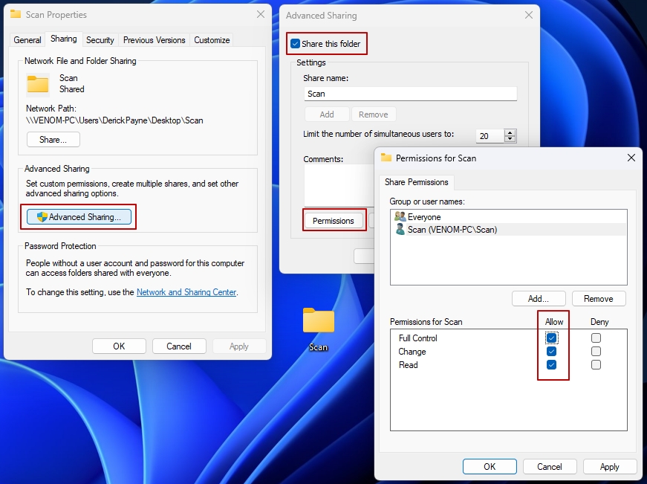This screenshot has height=484, width=647.
Task: Select the Share Permissions tab
Action: [x=417, y=182]
